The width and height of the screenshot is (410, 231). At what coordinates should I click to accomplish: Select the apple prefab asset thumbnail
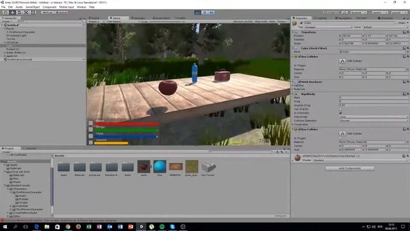(143, 167)
